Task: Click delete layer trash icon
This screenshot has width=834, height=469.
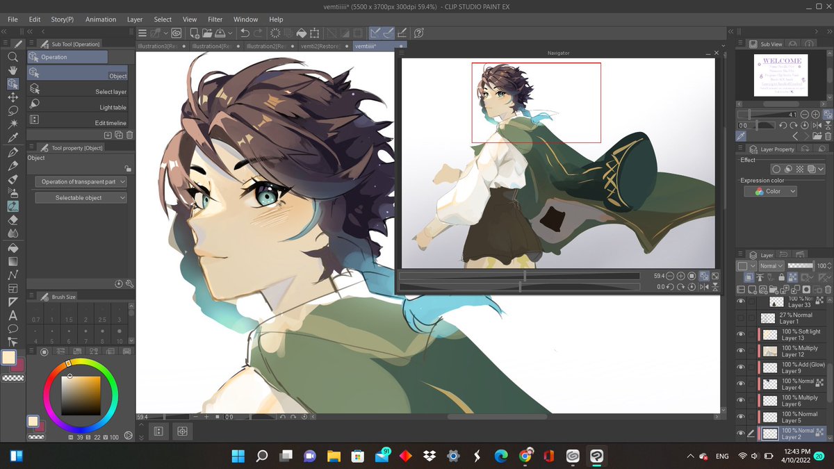Action: coord(828,289)
